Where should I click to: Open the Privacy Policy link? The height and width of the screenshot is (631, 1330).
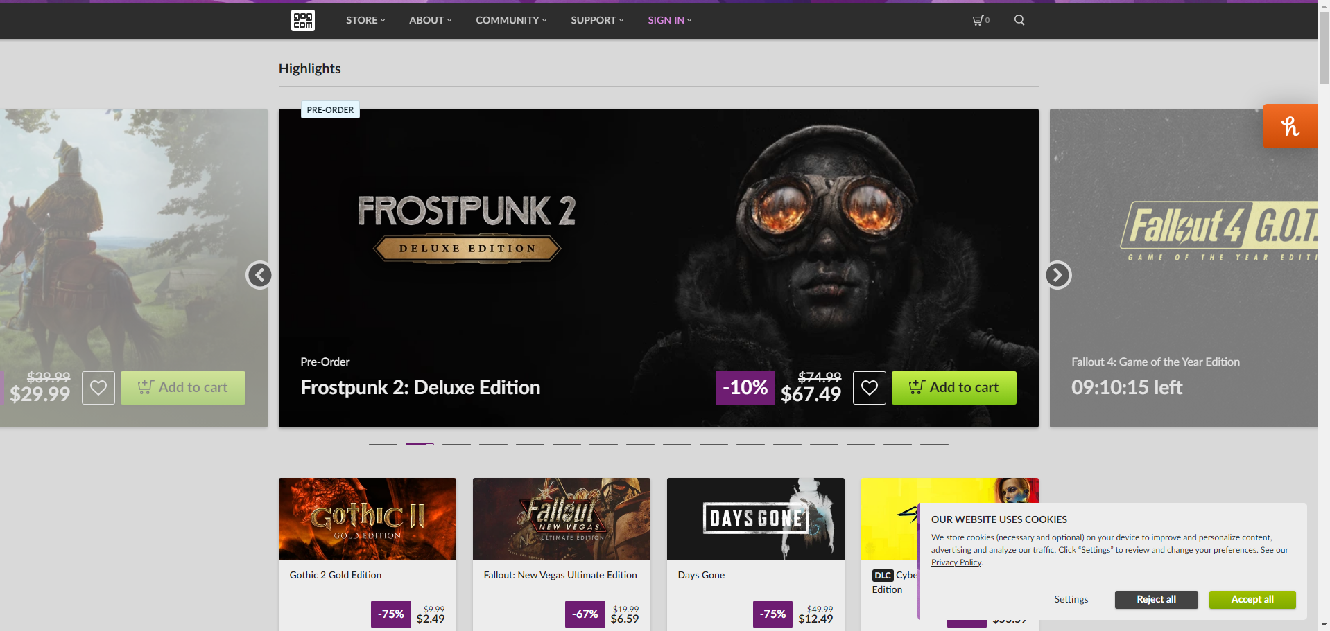point(956,562)
